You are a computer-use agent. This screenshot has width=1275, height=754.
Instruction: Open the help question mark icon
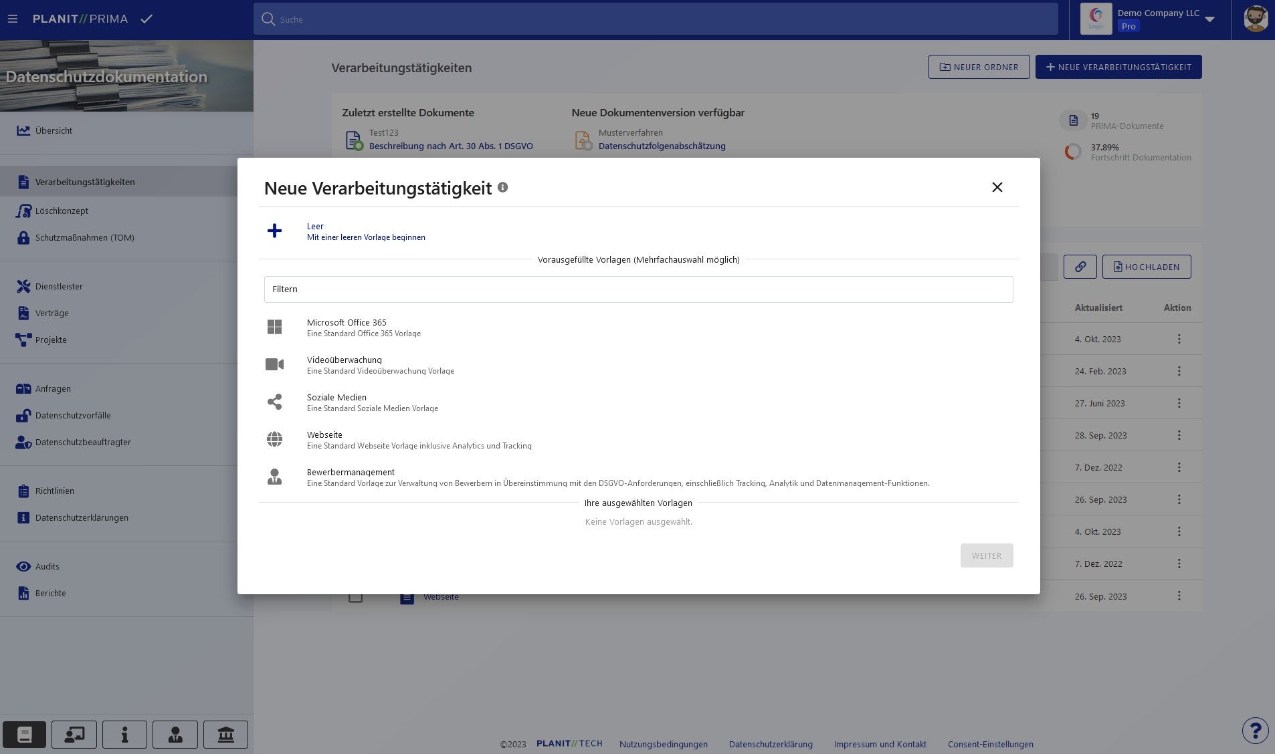(1255, 731)
